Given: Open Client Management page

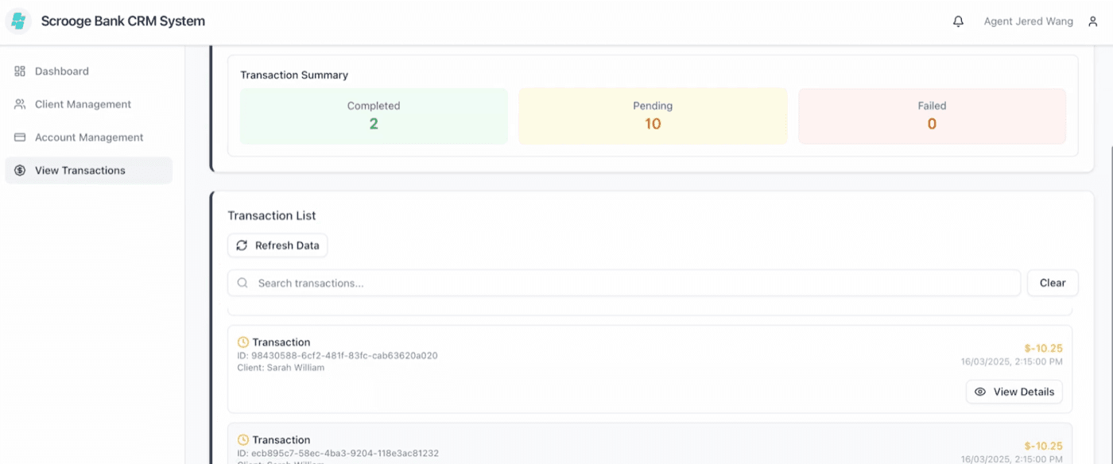Looking at the screenshot, I should pos(88,104).
